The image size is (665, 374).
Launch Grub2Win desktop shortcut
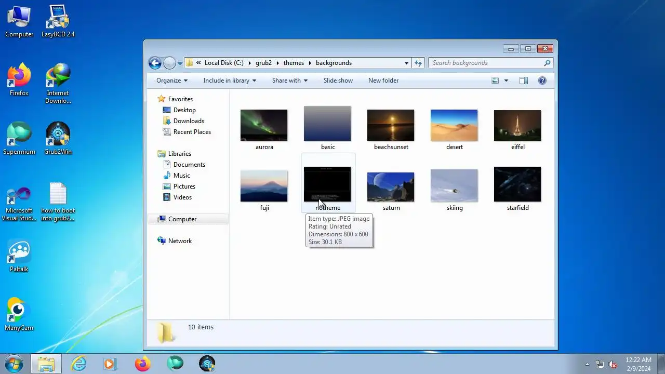[x=58, y=139]
